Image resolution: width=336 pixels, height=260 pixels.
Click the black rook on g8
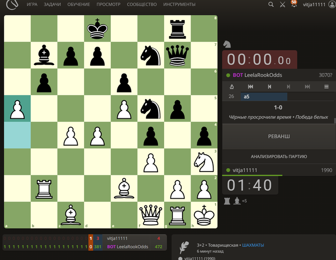click(177, 29)
